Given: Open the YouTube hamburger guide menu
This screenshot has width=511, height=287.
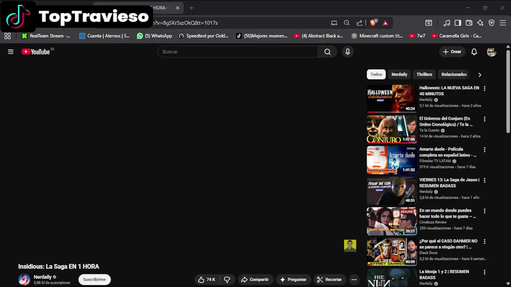Looking at the screenshot, I should [11, 52].
